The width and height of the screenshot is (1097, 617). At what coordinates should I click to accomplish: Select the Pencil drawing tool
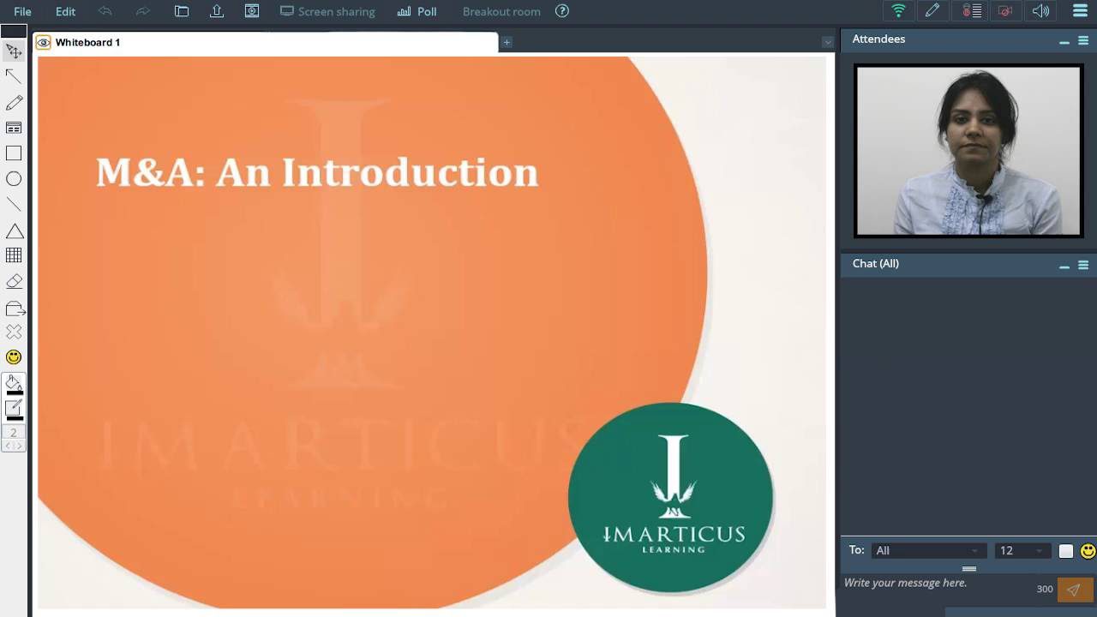(14, 102)
